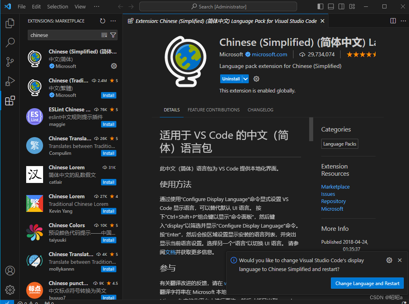Toggle secondary side bar layout icon
Image resolution: width=409 pixels, height=304 pixels.
(341, 6)
